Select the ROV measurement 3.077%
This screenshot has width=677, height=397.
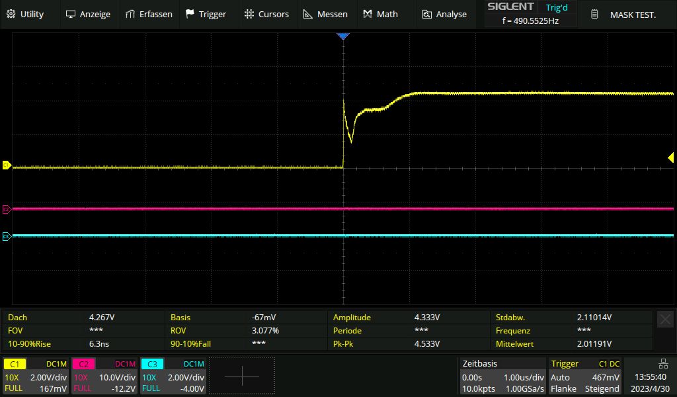(x=246, y=330)
